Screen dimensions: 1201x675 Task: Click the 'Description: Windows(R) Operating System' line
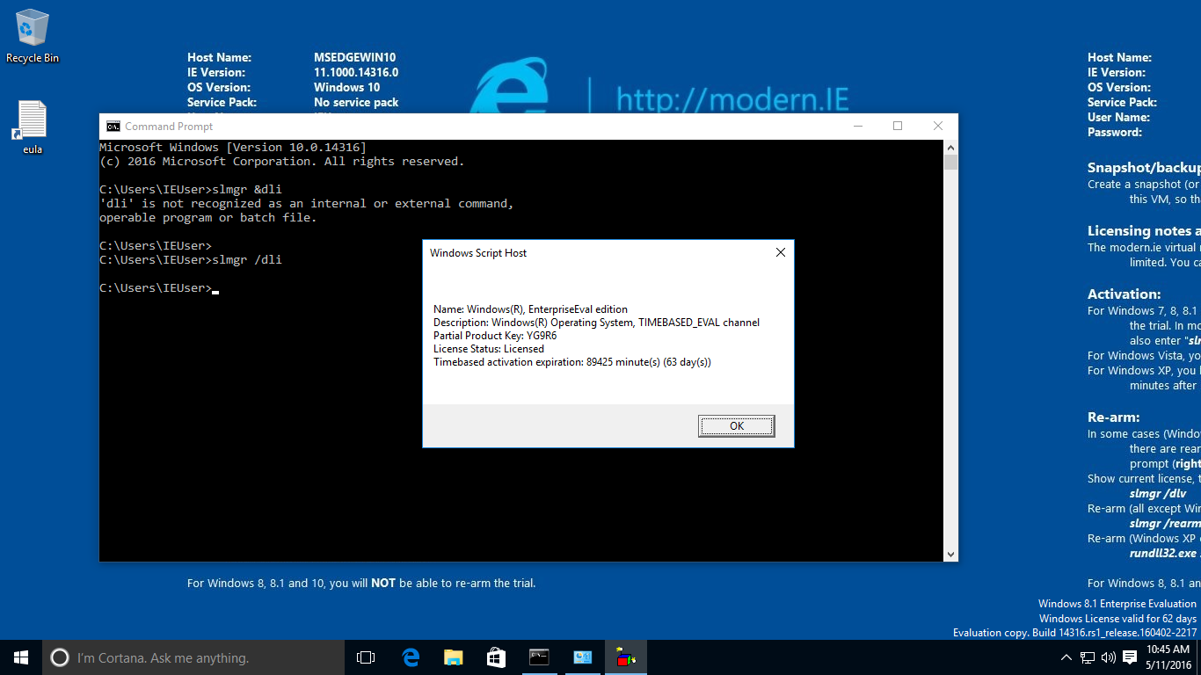(597, 323)
